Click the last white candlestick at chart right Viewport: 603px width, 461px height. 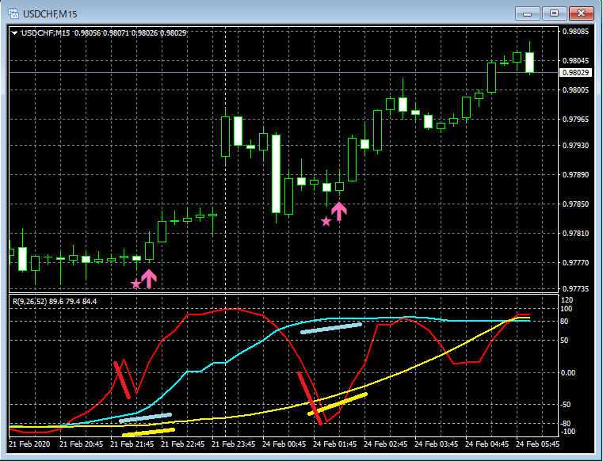pyautogui.click(x=529, y=63)
